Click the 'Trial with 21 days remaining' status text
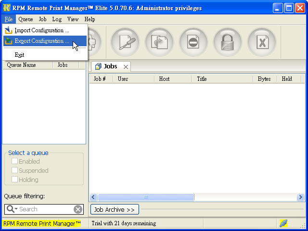The height and width of the screenshot is (231, 308). pos(124,223)
